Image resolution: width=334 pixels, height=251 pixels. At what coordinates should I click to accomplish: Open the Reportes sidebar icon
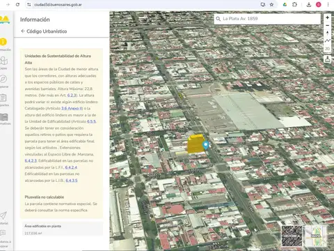coord(3,98)
